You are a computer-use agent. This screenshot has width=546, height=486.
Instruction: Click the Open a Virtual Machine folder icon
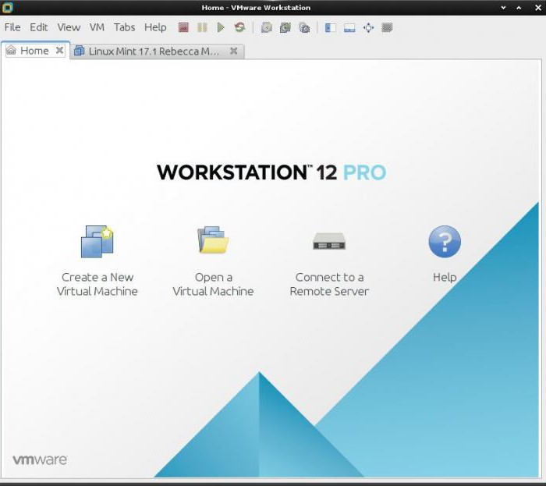[213, 239]
